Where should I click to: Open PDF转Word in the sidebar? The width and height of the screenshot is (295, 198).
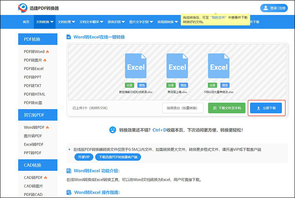[x=34, y=51]
